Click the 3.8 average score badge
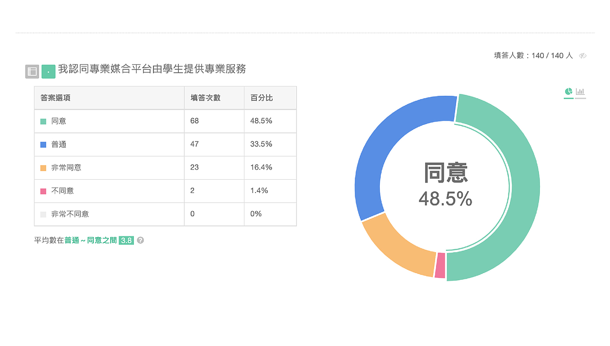 [x=127, y=241]
